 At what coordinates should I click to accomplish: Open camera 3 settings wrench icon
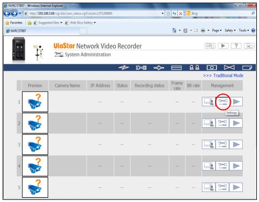point(222,144)
